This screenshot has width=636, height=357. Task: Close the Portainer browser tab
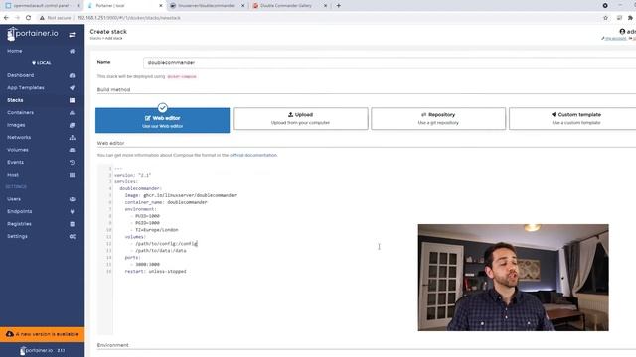pos(161,6)
